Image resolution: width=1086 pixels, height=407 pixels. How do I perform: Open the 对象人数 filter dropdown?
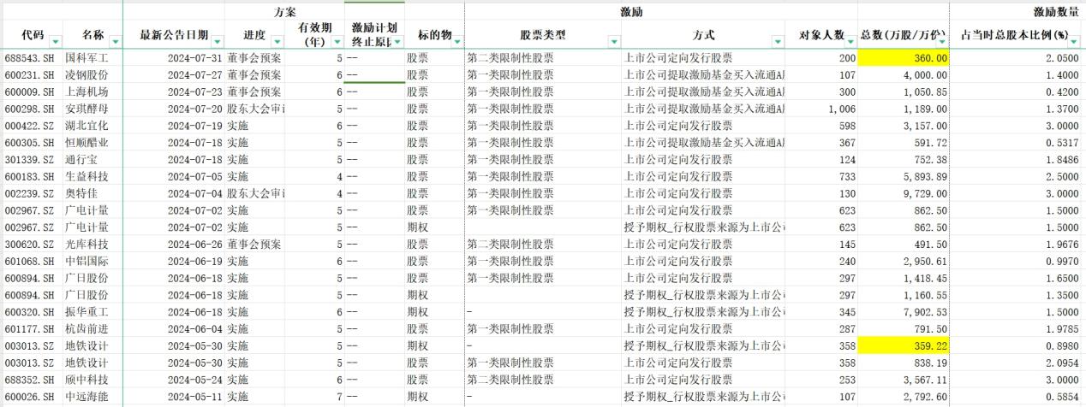[x=850, y=41]
